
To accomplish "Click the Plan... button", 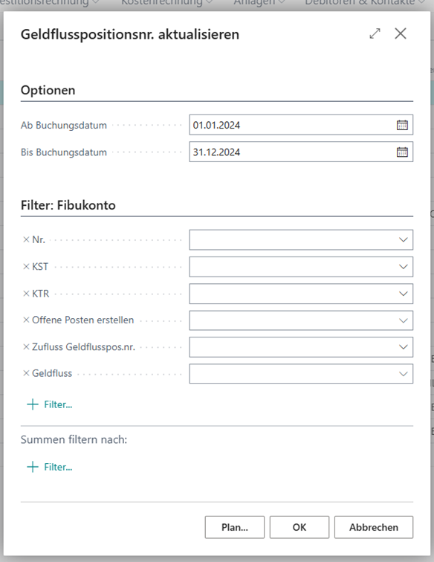I will (234, 527).
